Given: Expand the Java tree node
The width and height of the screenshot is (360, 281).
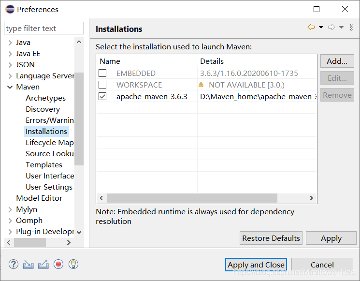Looking at the screenshot, I should 10,43.
